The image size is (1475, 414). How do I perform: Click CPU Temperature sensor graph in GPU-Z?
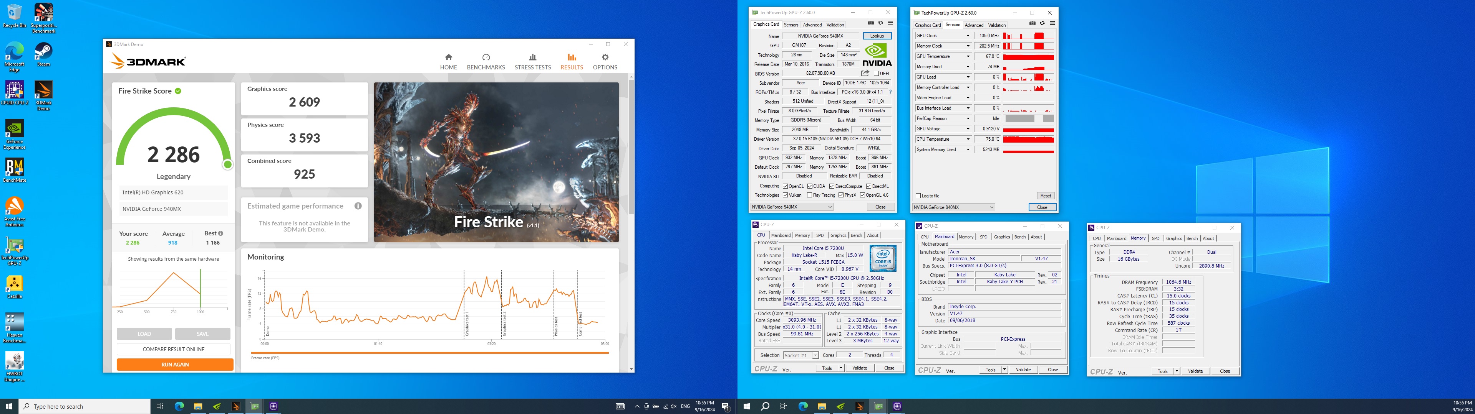(x=1028, y=139)
